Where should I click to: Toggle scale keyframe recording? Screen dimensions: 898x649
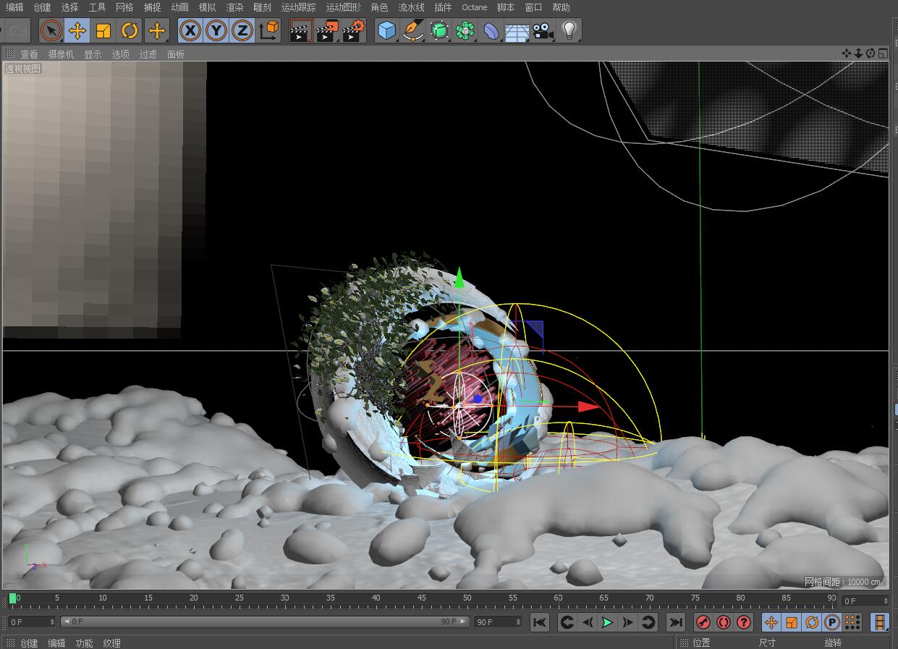pos(792,622)
